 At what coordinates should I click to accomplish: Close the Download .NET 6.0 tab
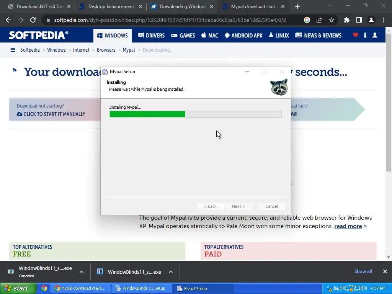[x=69, y=7]
